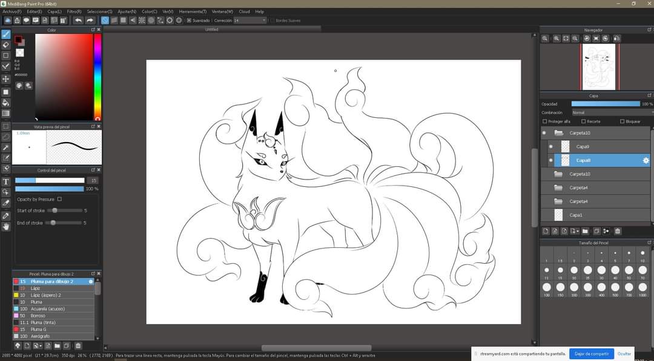The width and height of the screenshot is (654, 361).
Task: Open the Herramienta menu
Action: pyautogui.click(x=193, y=11)
